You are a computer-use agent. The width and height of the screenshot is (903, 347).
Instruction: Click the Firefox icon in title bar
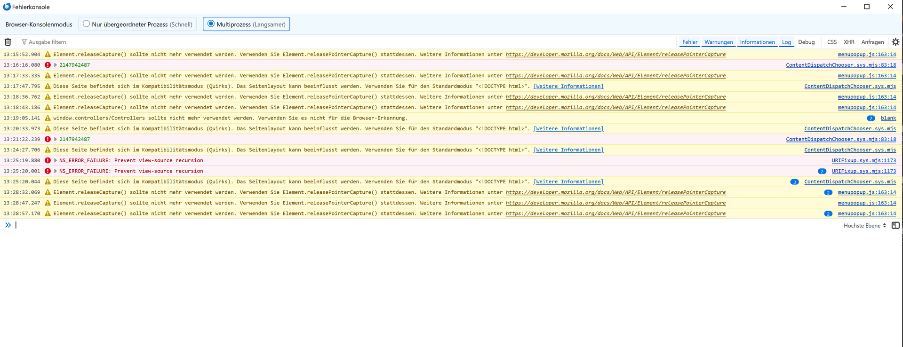click(7, 7)
